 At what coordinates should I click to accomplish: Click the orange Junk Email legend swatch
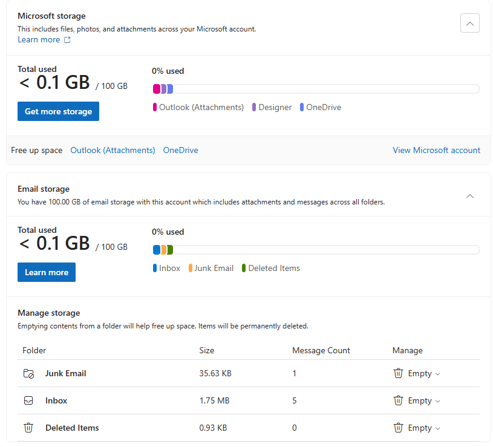pos(190,268)
